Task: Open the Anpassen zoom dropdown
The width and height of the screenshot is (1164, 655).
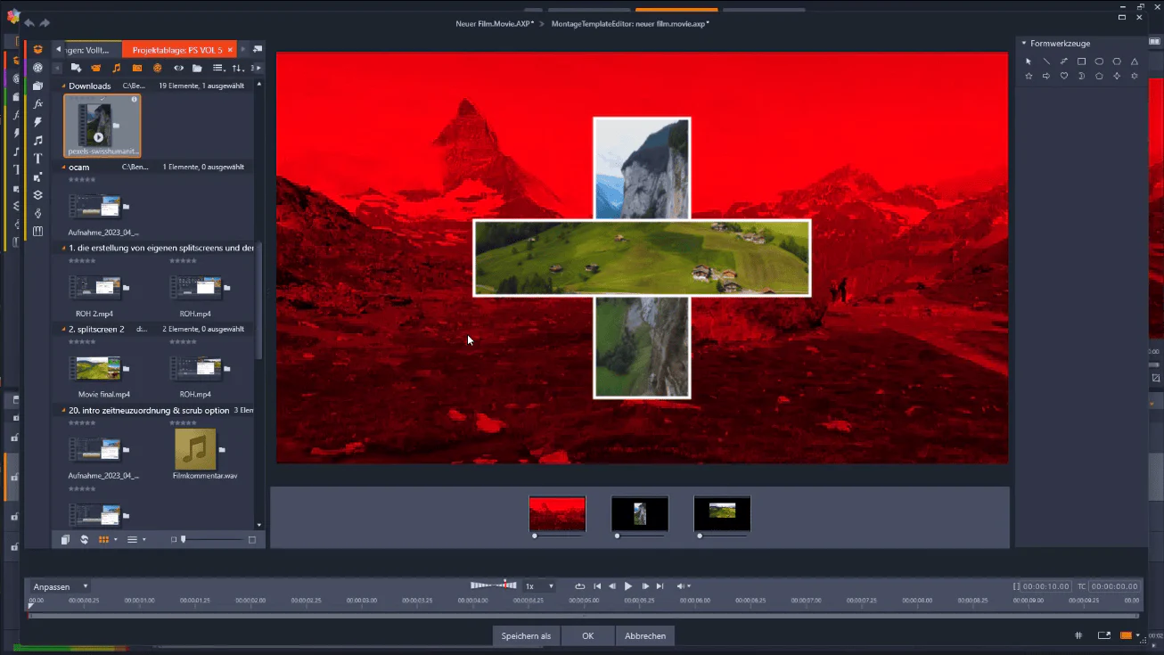Action: 60,586
